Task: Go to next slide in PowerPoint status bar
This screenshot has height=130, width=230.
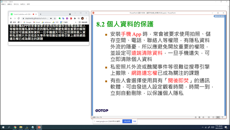Action: tap(203, 117)
